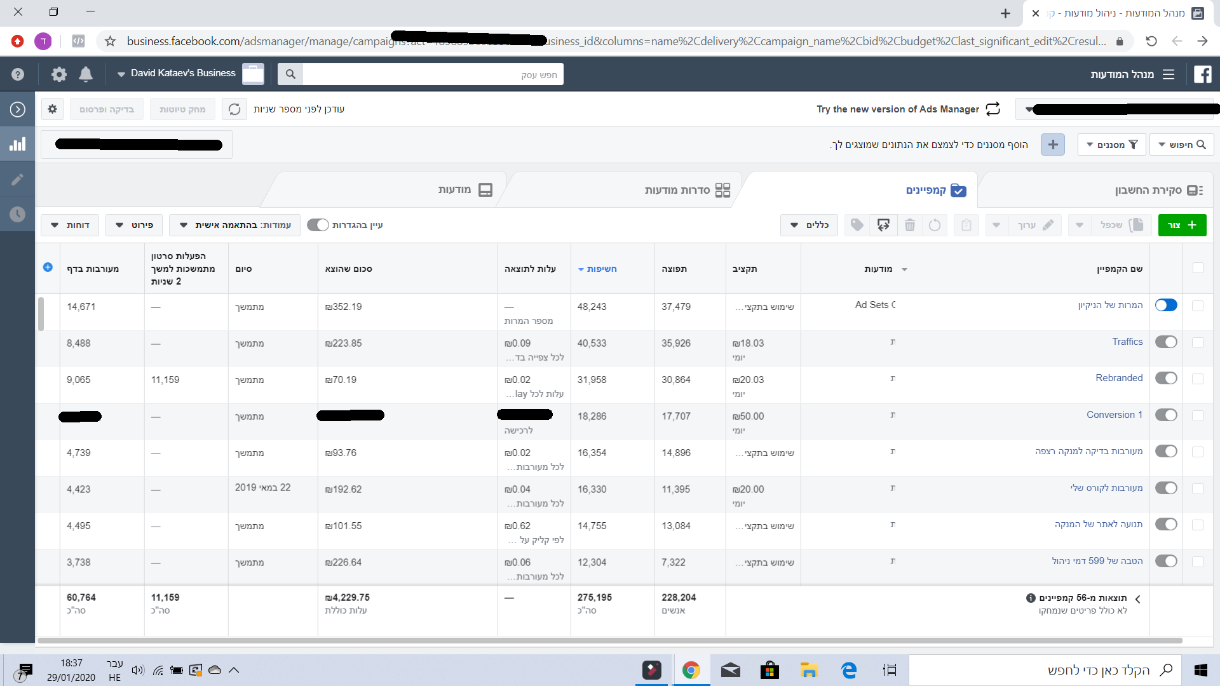Open the מסננים filters dropdown
This screenshot has width=1220, height=686.
[1112, 145]
